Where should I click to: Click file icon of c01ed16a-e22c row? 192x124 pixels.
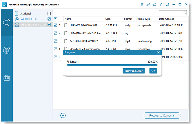point(66,33)
